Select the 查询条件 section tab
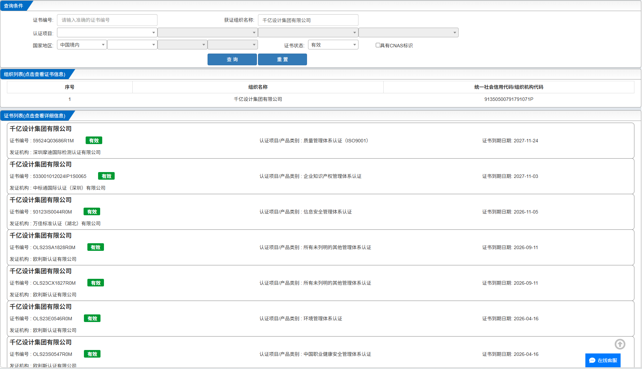This screenshot has height=369, width=642. 14,6
